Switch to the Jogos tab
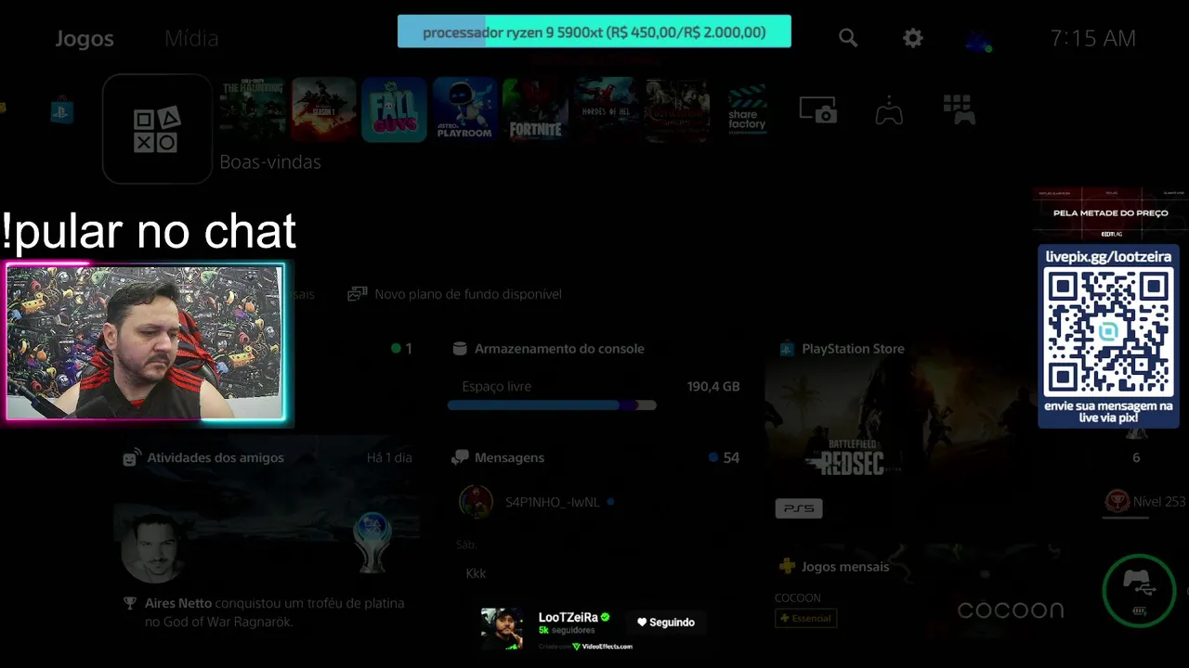The width and height of the screenshot is (1189, 668). tap(85, 38)
